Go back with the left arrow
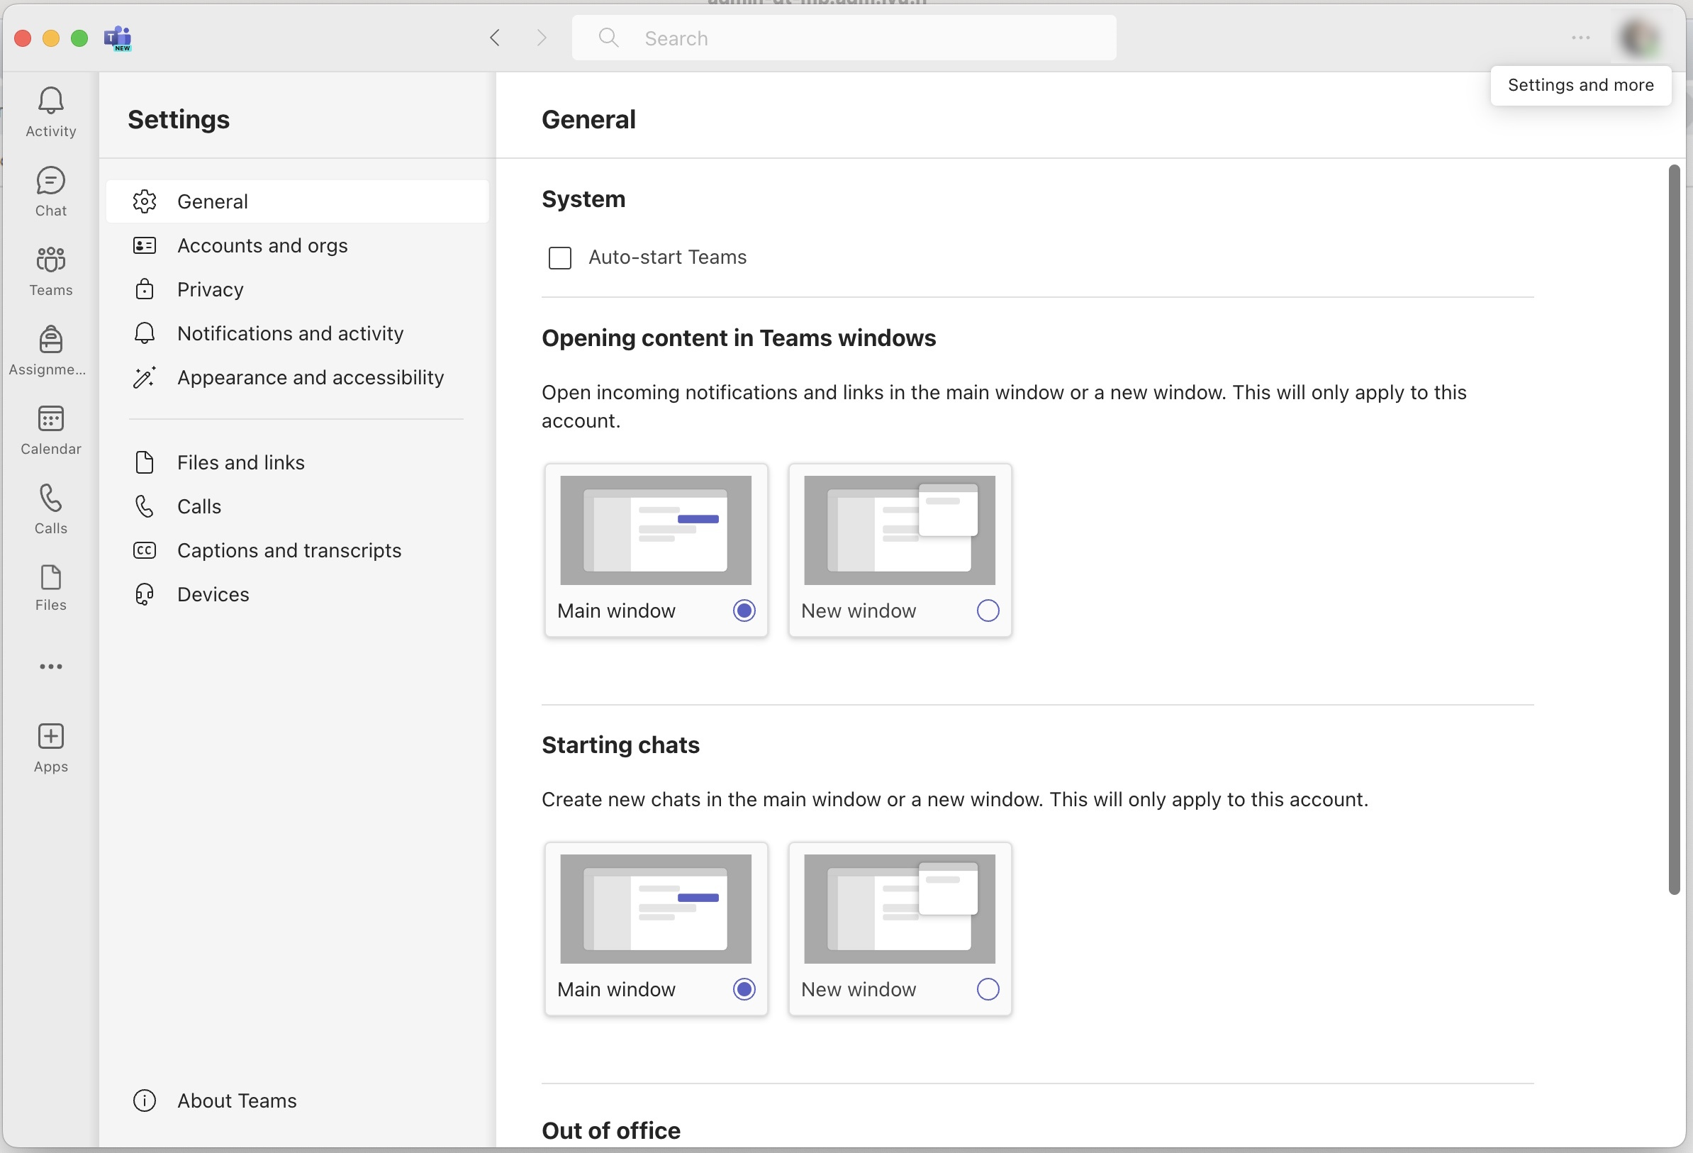The height and width of the screenshot is (1153, 1693). coord(495,38)
